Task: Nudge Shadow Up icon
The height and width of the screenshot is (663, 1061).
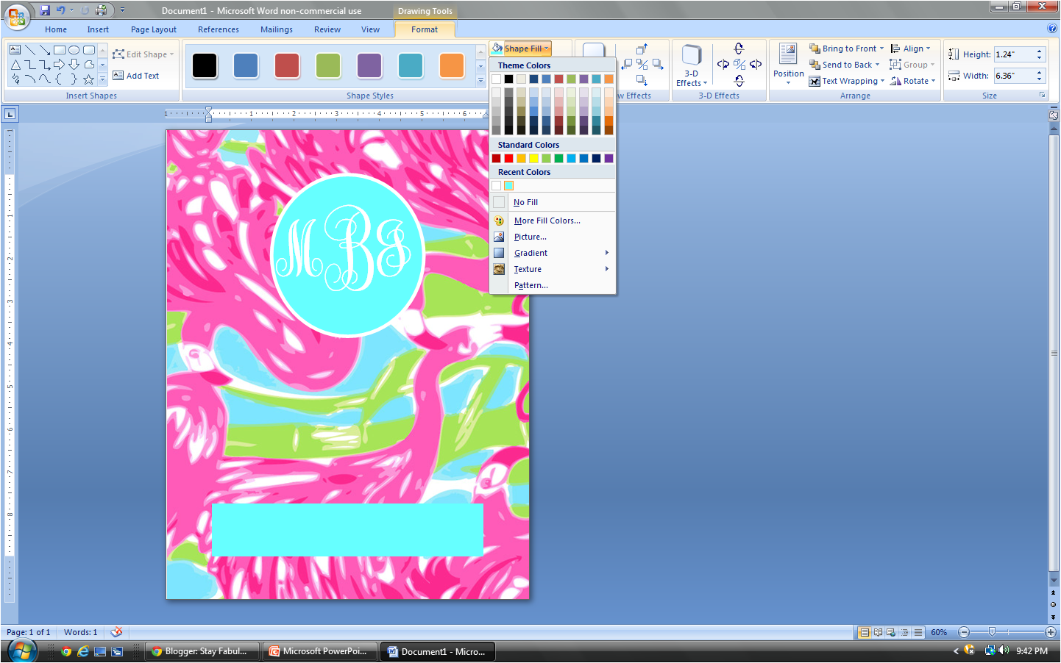Action: pyautogui.click(x=642, y=49)
